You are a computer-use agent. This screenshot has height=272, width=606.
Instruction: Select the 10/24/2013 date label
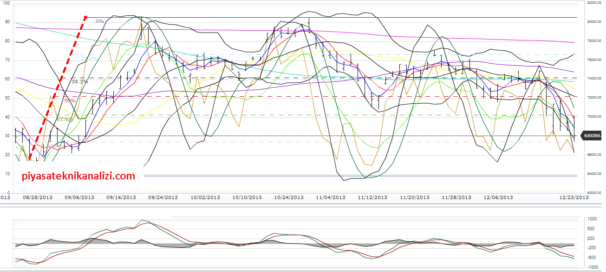tap(289, 197)
